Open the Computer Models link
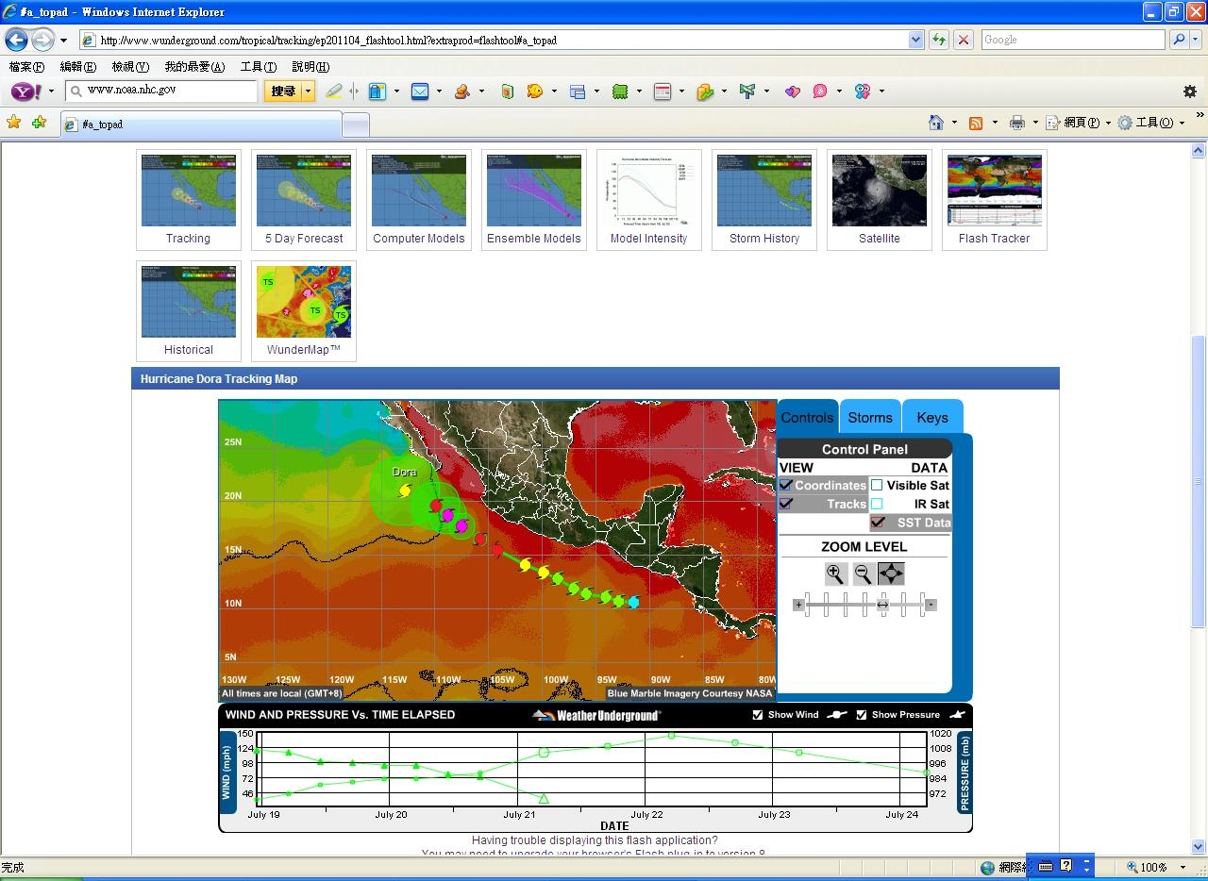This screenshot has width=1208, height=881. (x=419, y=239)
